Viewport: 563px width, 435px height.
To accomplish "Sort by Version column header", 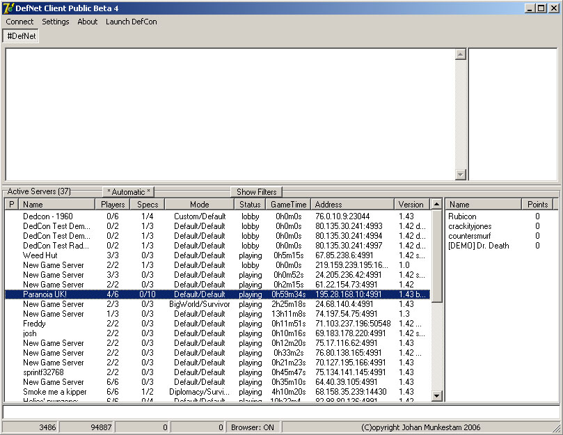I will pyautogui.click(x=411, y=205).
